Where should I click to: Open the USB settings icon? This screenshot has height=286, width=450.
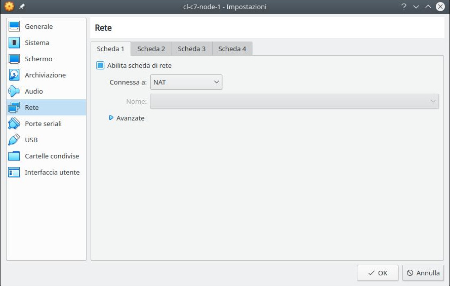click(14, 140)
